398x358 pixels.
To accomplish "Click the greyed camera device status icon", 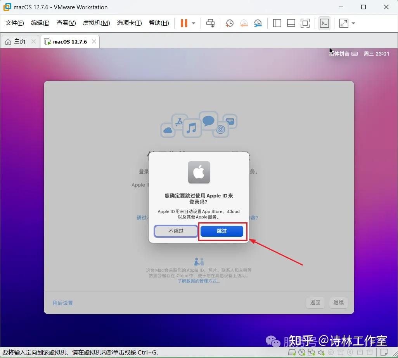I will pyautogui.click(x=331, y=352).
